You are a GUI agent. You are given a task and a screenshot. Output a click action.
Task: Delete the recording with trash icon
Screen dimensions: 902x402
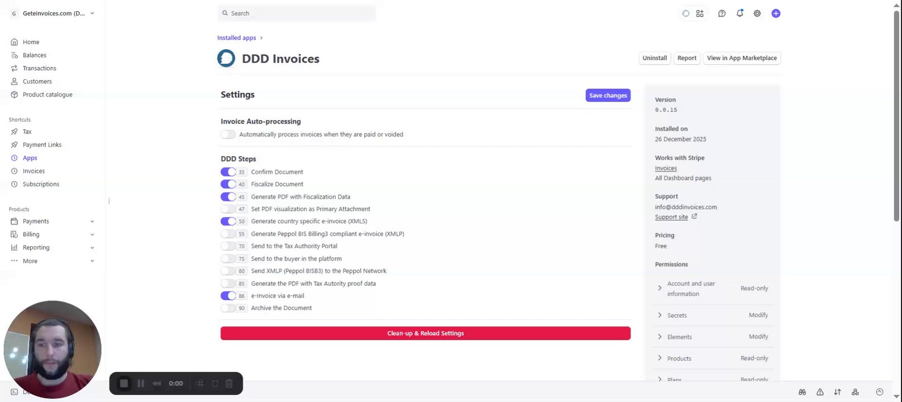point(229,384)
